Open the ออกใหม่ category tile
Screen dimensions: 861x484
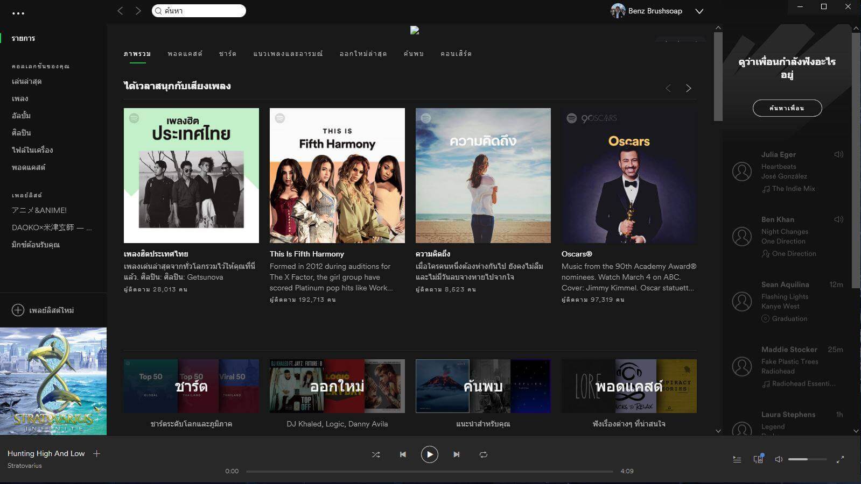(x=337, y=386)
